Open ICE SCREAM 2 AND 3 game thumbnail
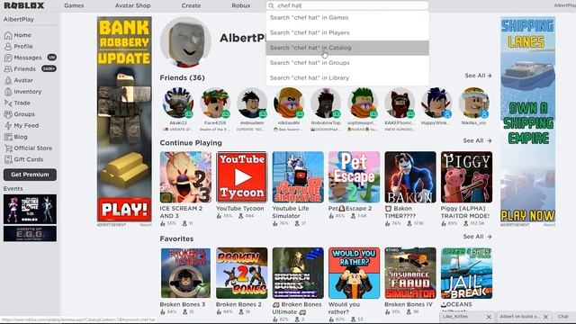The image size is (576, 324). (185, 177)
